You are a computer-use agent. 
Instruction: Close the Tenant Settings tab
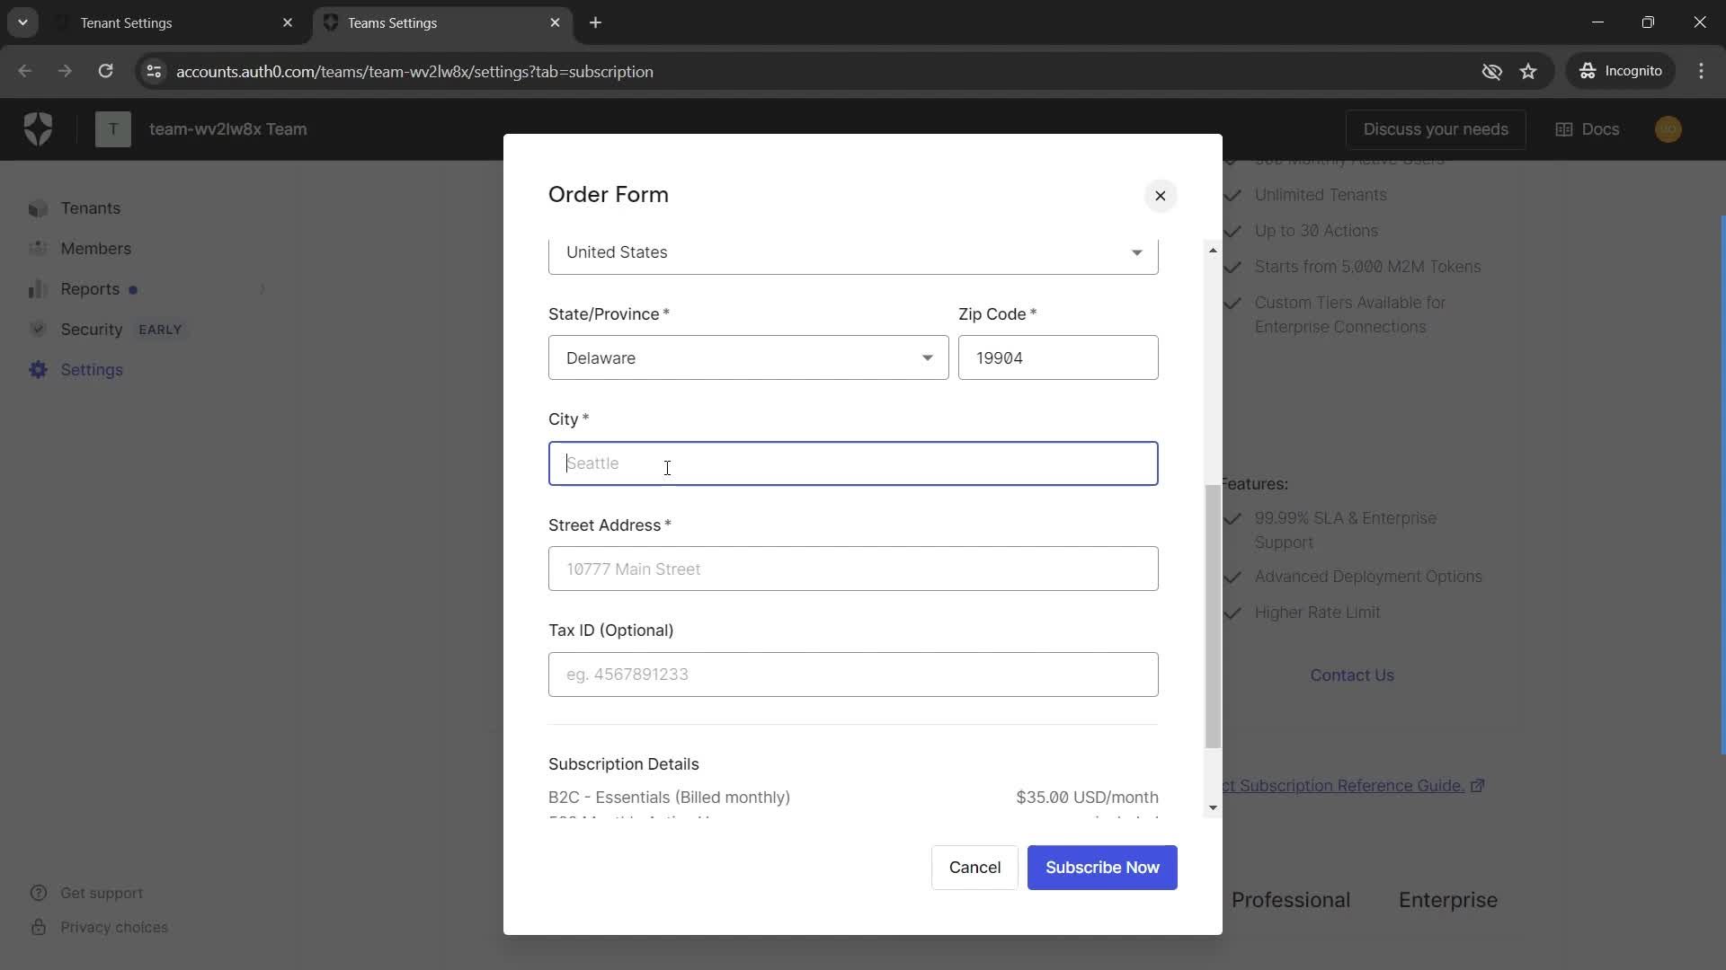288,22
